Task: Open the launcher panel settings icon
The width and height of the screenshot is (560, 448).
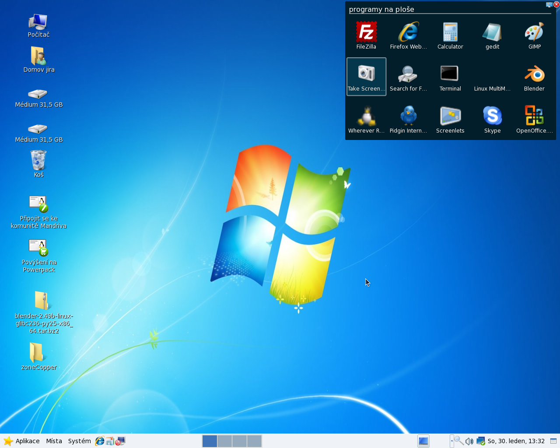Action: coord(549,4)
